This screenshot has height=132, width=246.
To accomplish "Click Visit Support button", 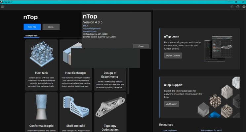I will pos(172,104).
